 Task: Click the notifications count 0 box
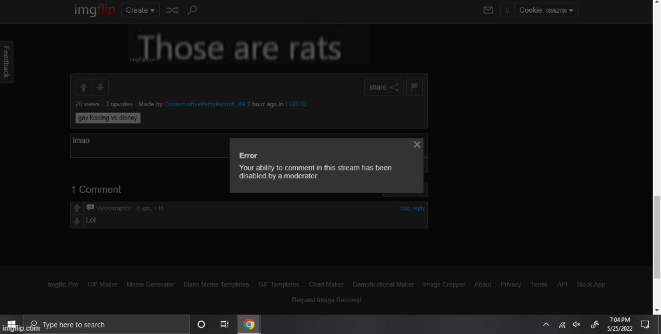[507, 10]
